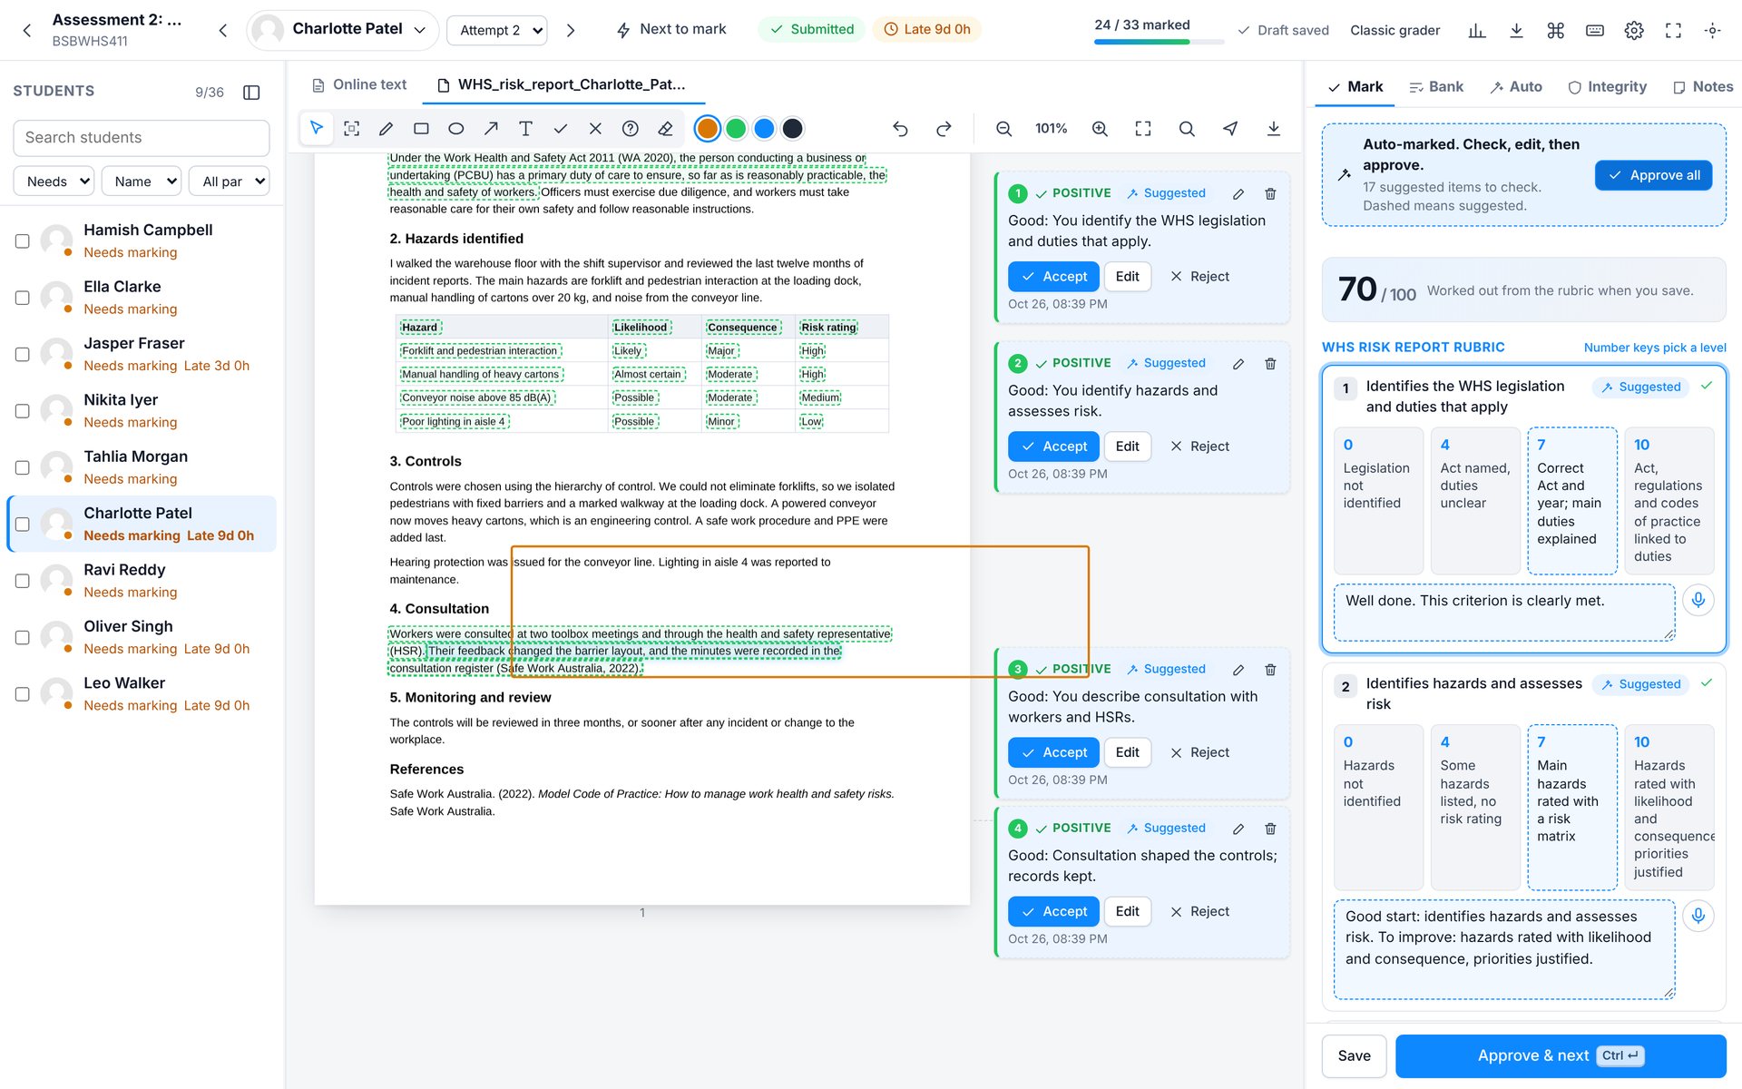Choose the rectangle annotation tool

click(x=421, y=129)
